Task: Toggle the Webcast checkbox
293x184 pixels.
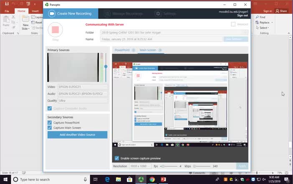Action: (x=233, y=24)
